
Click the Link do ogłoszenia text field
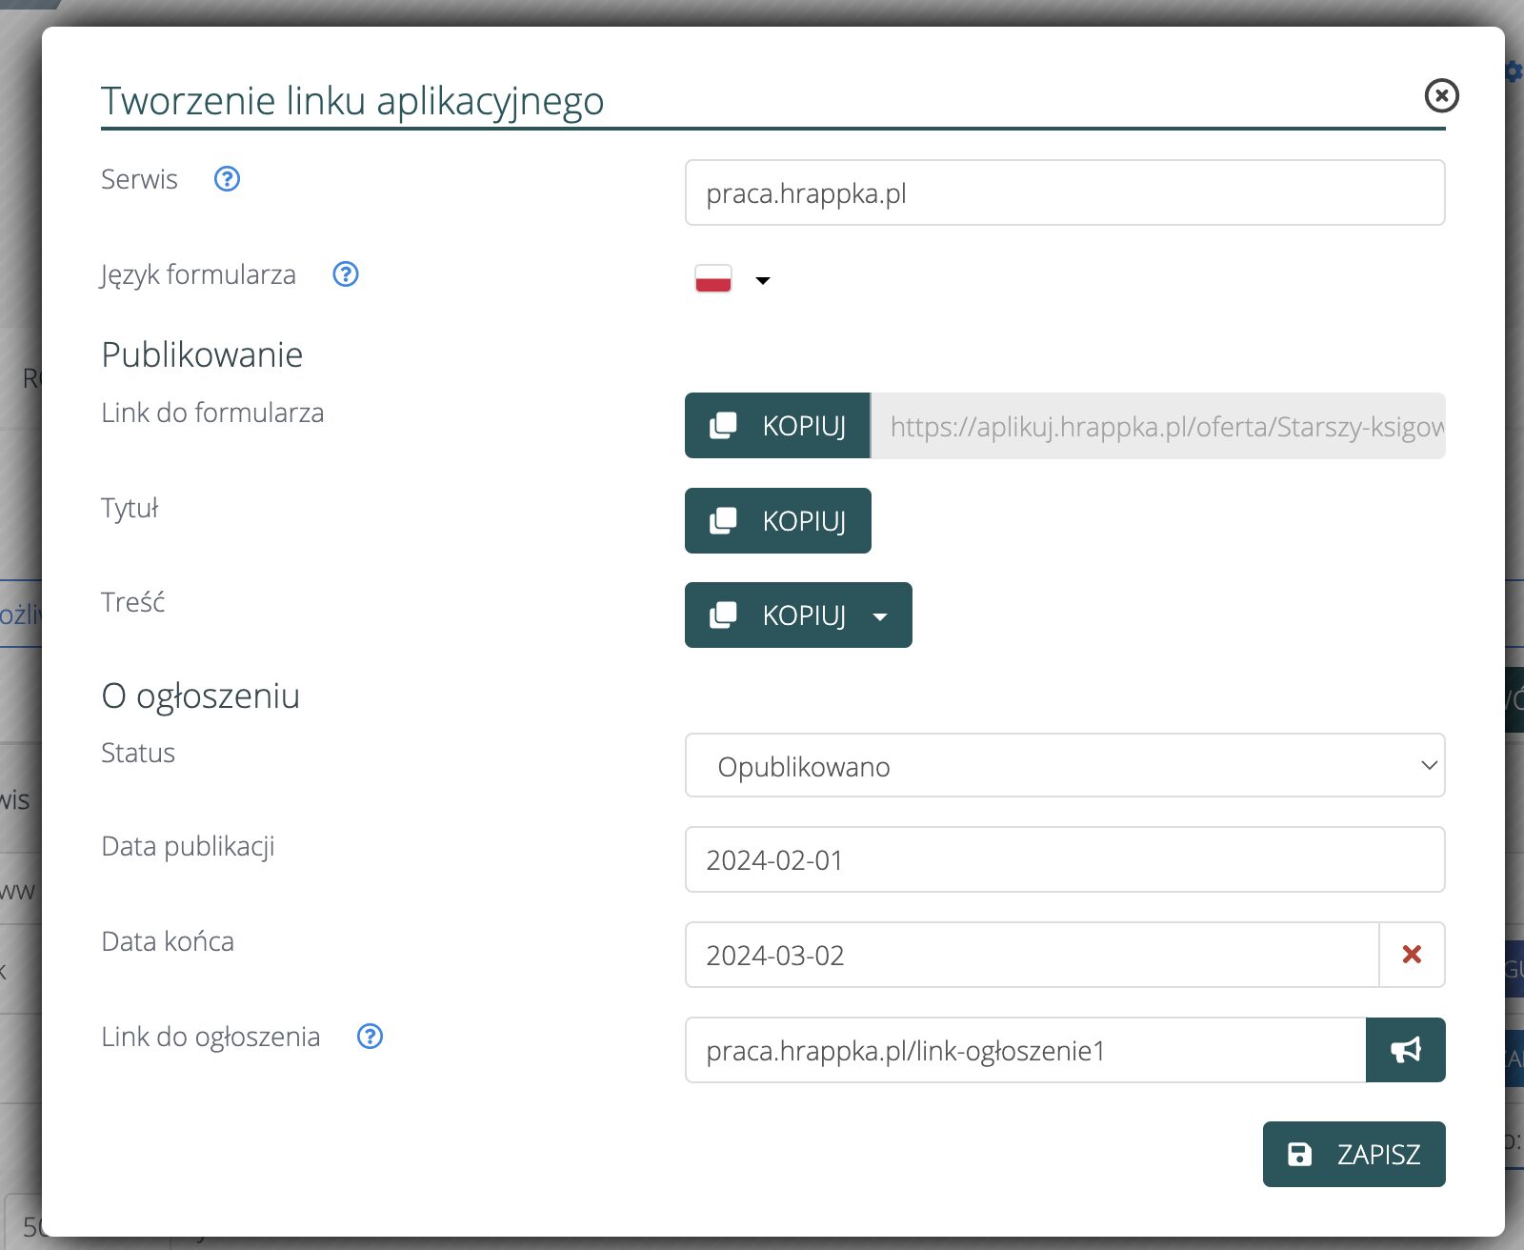(1025, 1051)
